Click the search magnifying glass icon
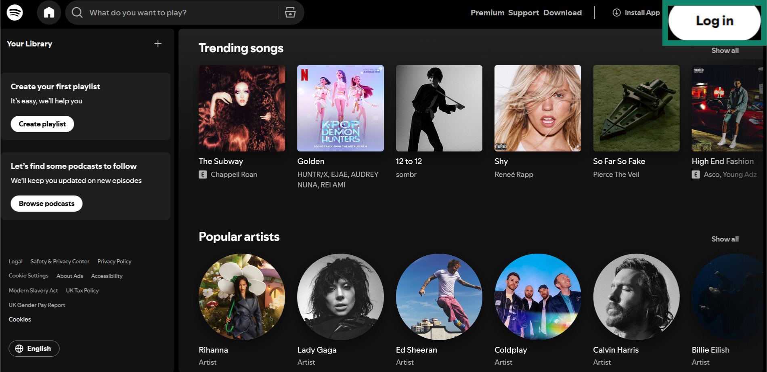Image resolution: width=767 pixels, height=372 pixels. (x=77, y=13)
